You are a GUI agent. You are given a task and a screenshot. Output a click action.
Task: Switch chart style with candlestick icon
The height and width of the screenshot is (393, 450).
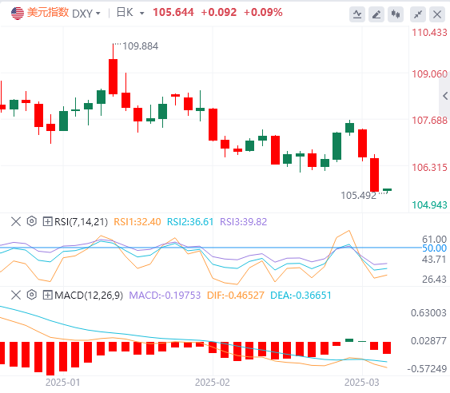pos(396,14)
